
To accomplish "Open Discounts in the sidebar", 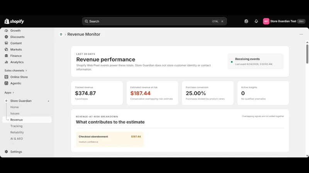I will 17,37.
